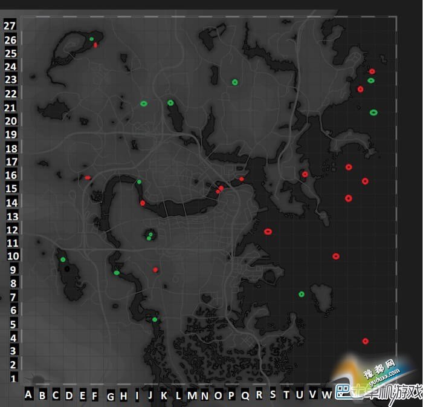
Task: Select the column label M
Action: pos(192,396)
